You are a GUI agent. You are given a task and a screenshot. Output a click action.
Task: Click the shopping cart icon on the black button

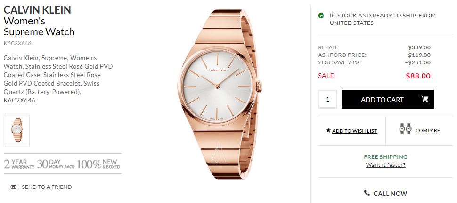point(424,99)
